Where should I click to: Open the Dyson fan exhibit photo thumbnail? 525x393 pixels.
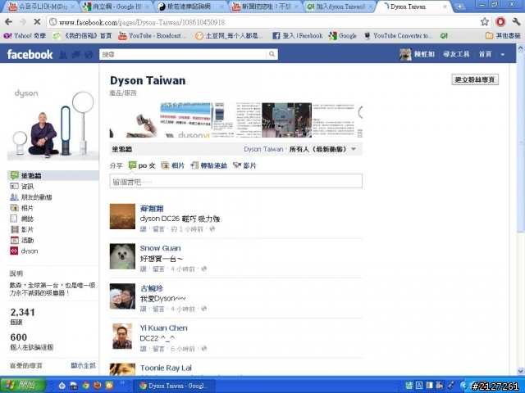point(286,120)
